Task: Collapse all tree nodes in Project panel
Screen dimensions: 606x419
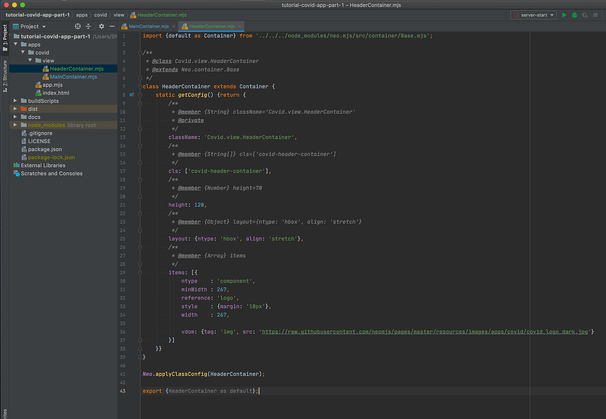Action: [x=88, y=26]
